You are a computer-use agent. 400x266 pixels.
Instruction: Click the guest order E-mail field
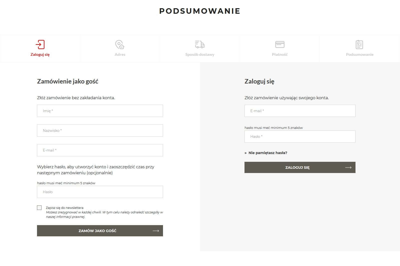click(x=100, y=150)
